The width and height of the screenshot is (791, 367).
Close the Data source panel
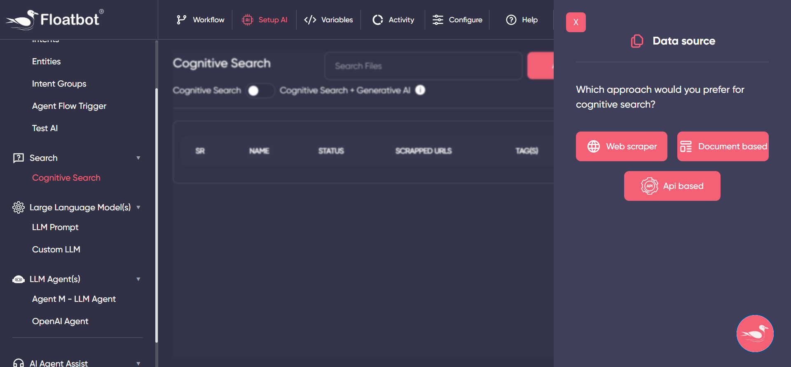pos(576,22)
